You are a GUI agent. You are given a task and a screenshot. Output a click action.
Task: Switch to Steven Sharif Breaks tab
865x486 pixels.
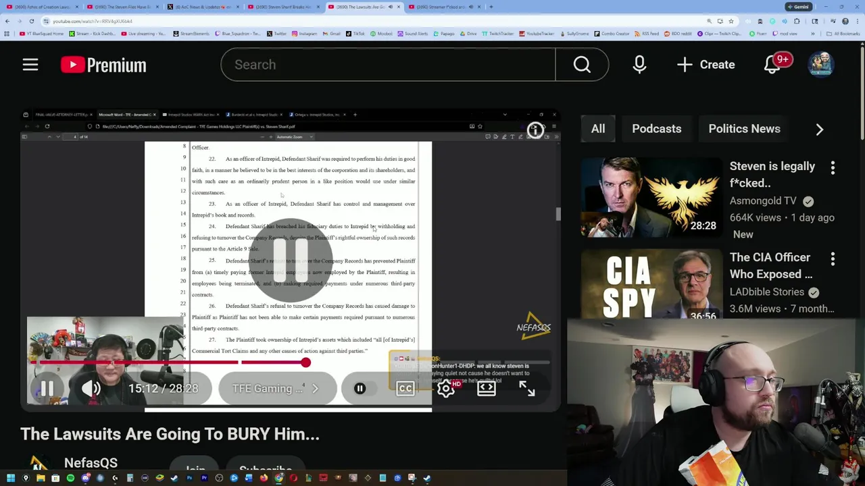click(282, 7)
